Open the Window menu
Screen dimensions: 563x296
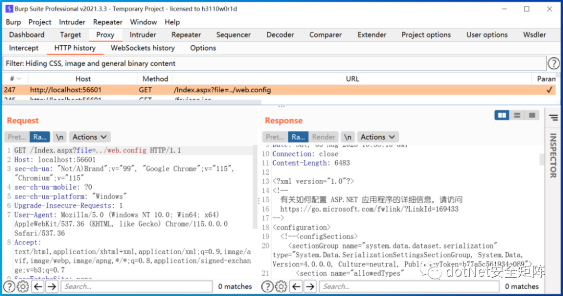click(x=143, y=22)
